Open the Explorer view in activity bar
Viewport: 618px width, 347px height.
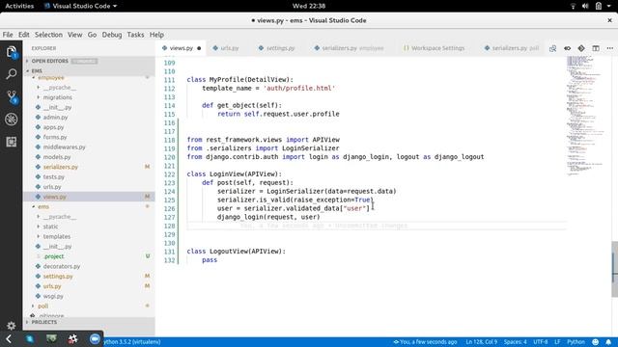[11, 52]
